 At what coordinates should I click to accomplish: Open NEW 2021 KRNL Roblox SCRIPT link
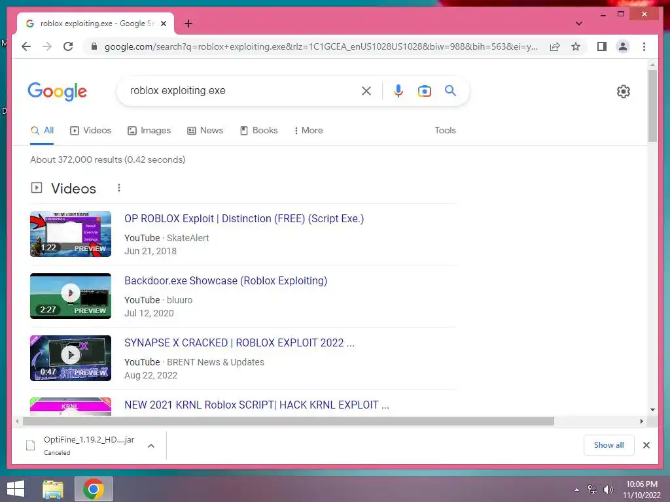point(256,405)
